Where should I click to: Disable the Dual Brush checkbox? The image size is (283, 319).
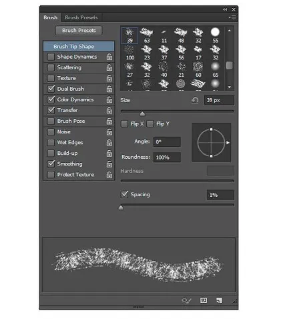point(51,89)
